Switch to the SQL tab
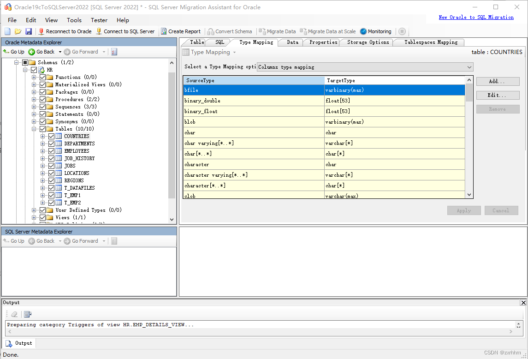The image size is (528, 359). tap(220, 42)
